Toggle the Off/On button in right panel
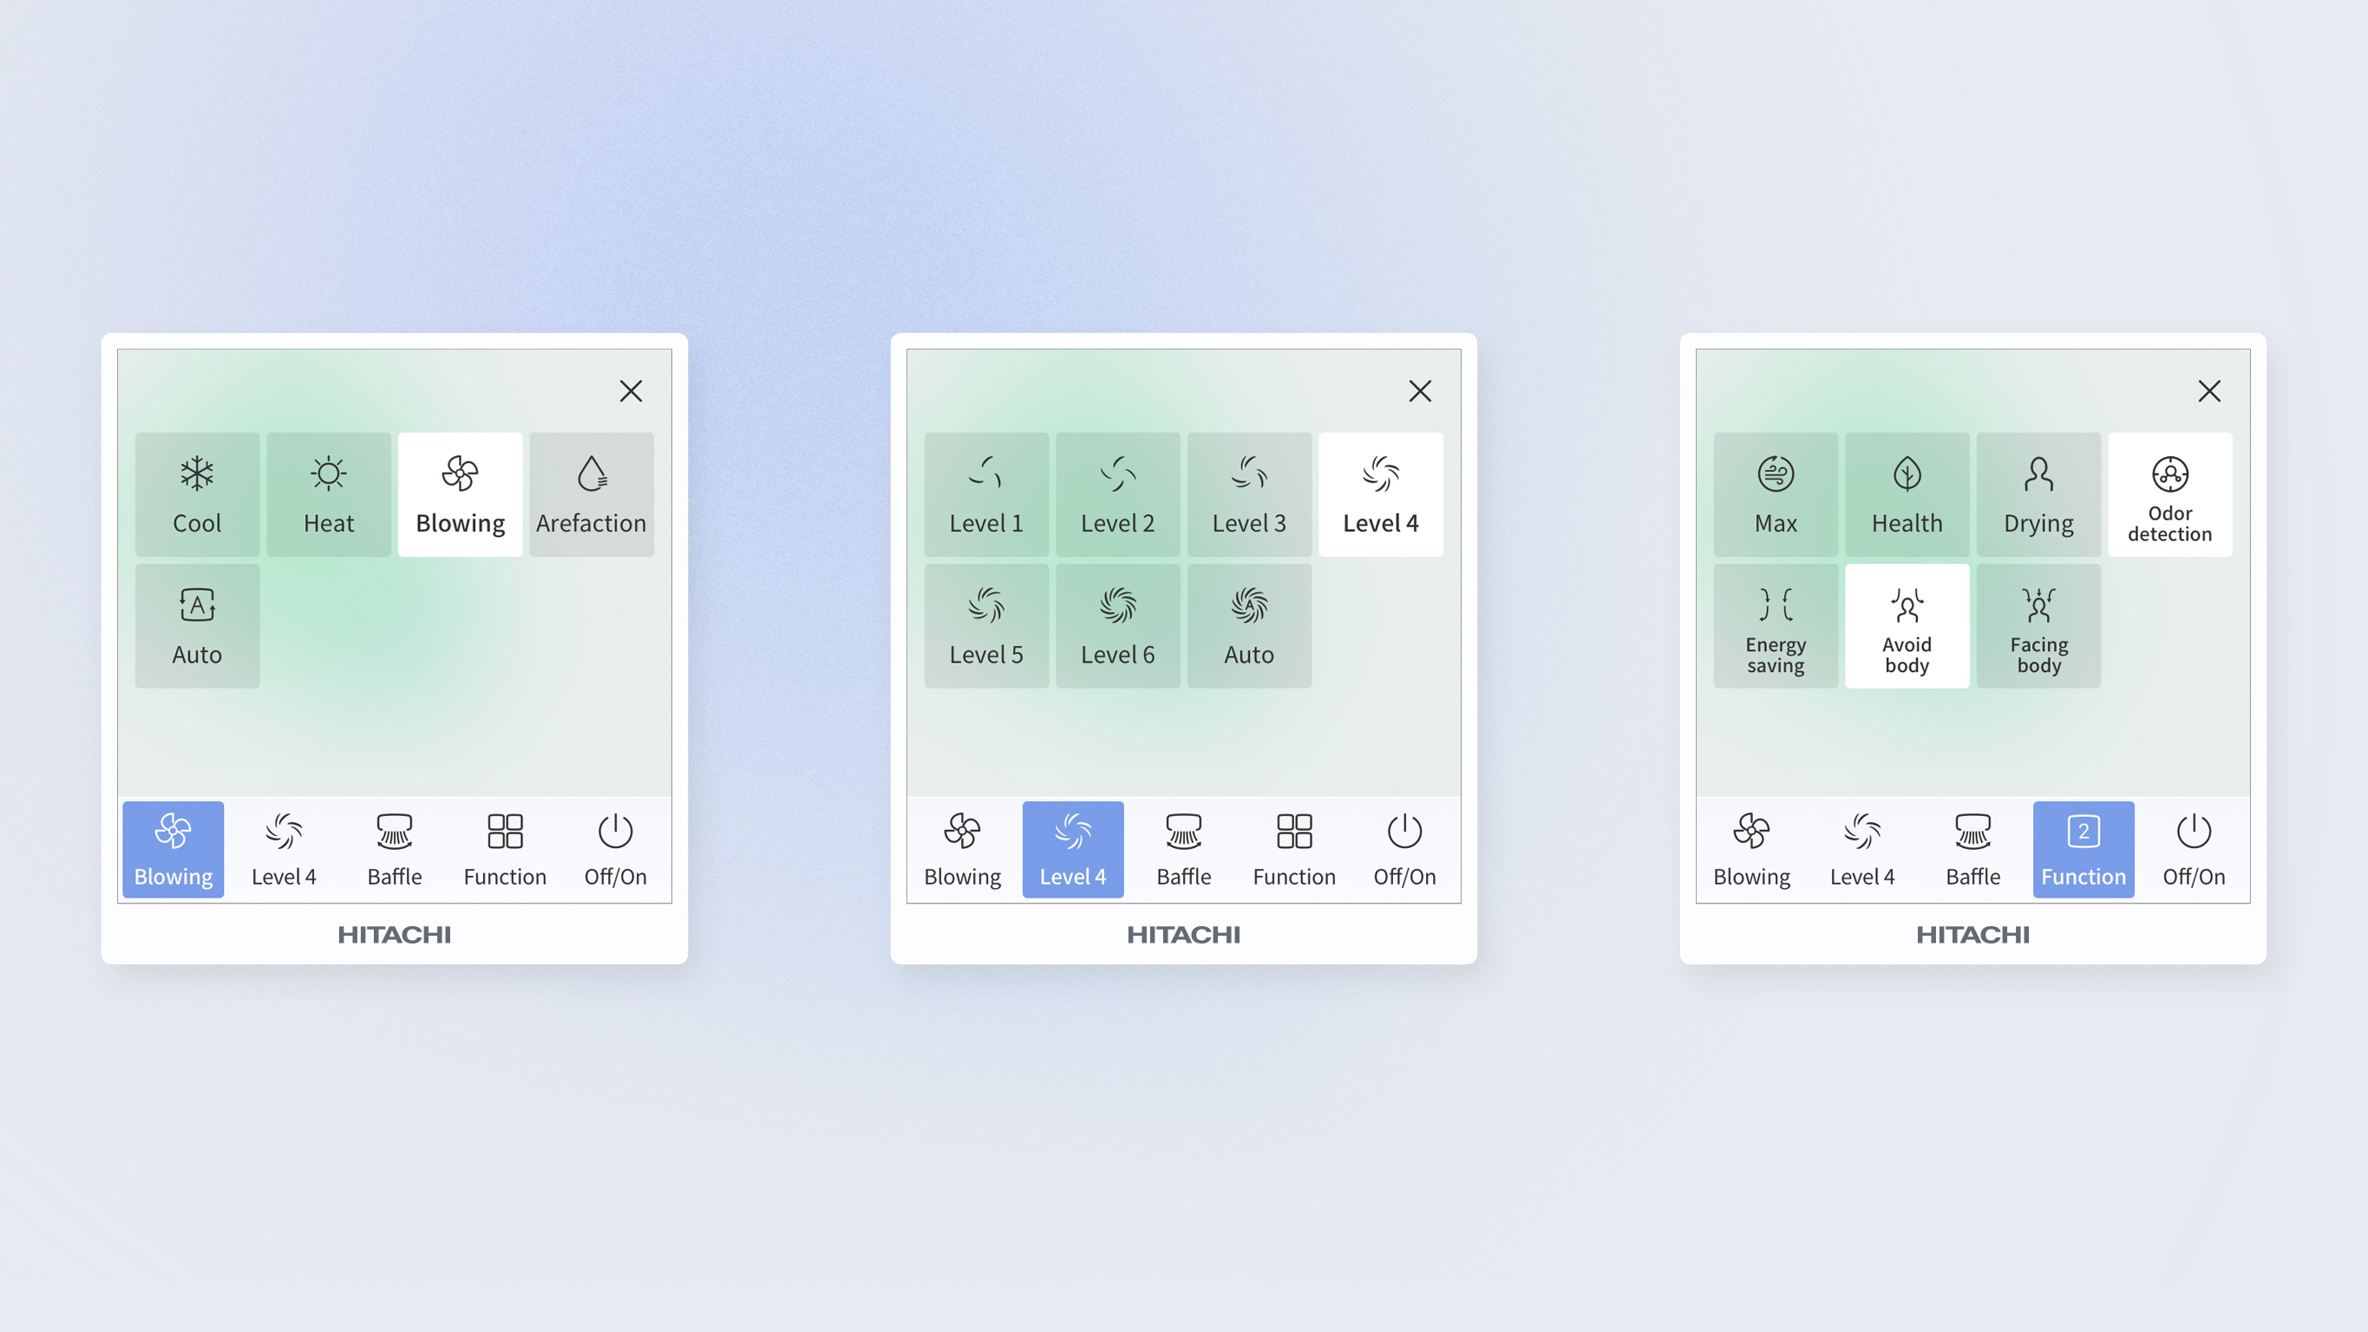The width and height of the screenshot is (2368, 1332). 2194,847
